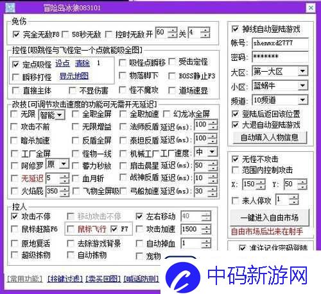321x294 pixels.
Task: Enable 受击定怪 checkbox
Action: 172,61
